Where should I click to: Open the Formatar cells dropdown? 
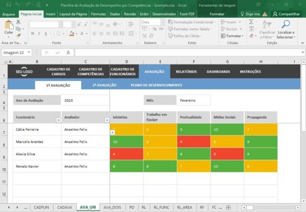232,36
